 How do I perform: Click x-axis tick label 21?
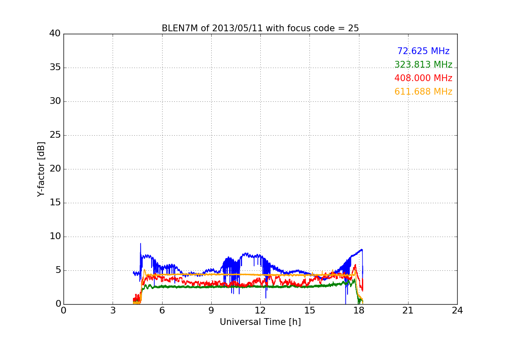tap(408, 311)
